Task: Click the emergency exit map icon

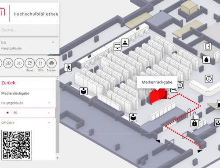Action: tap(68, 68)
